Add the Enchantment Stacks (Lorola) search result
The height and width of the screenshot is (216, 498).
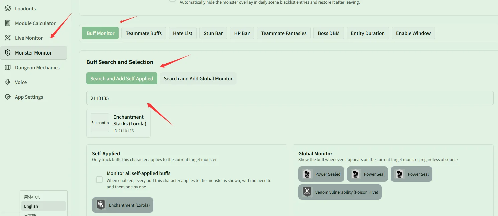coord(118,123)
